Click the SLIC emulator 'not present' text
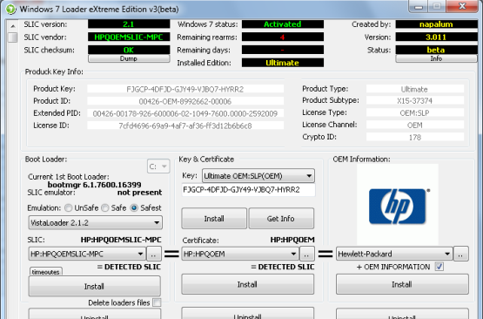Screen dimensions: 483x319 (x=139, y=193)
